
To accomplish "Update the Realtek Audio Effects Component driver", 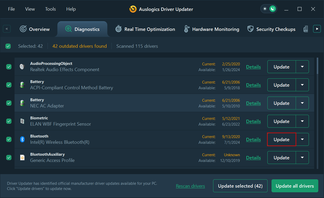I will (x=282, y=67).
